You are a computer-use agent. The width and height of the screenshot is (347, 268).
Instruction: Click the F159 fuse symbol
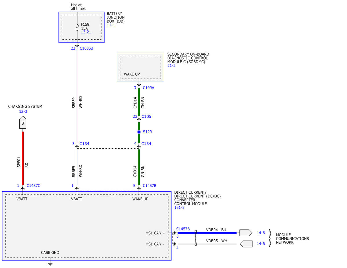pyautogui.click(x=77, y=28)
